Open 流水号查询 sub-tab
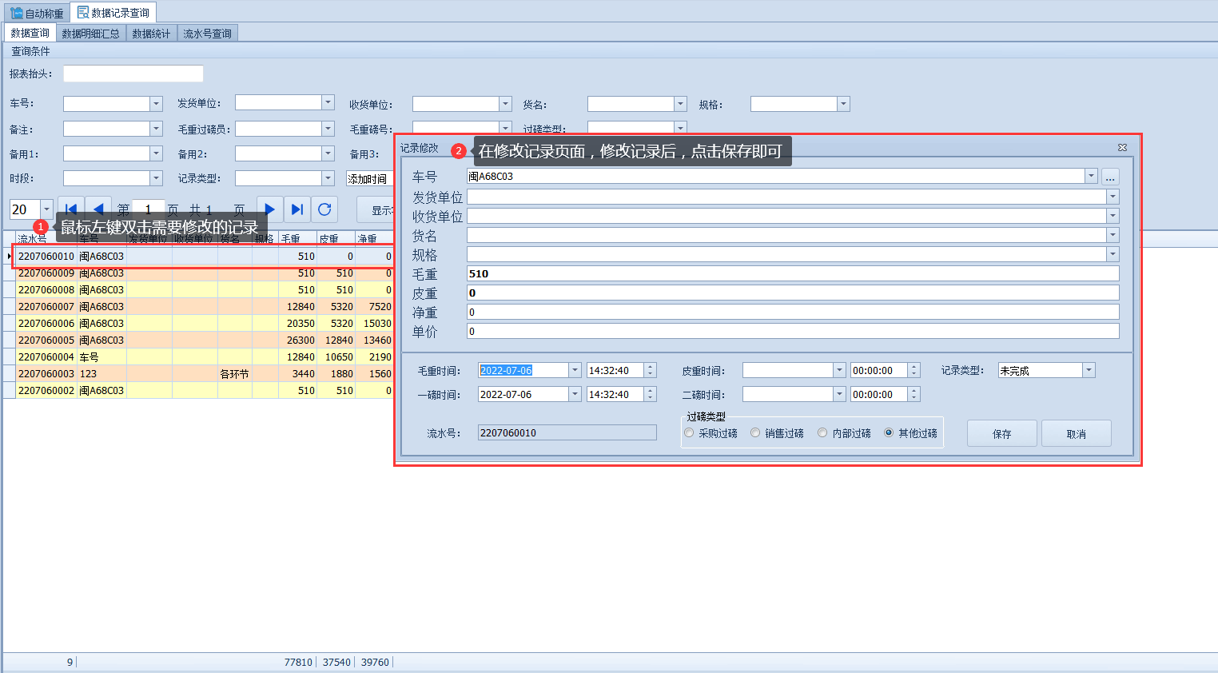The height and width of the screenshot is (673, 1218). tap(207, 34)
